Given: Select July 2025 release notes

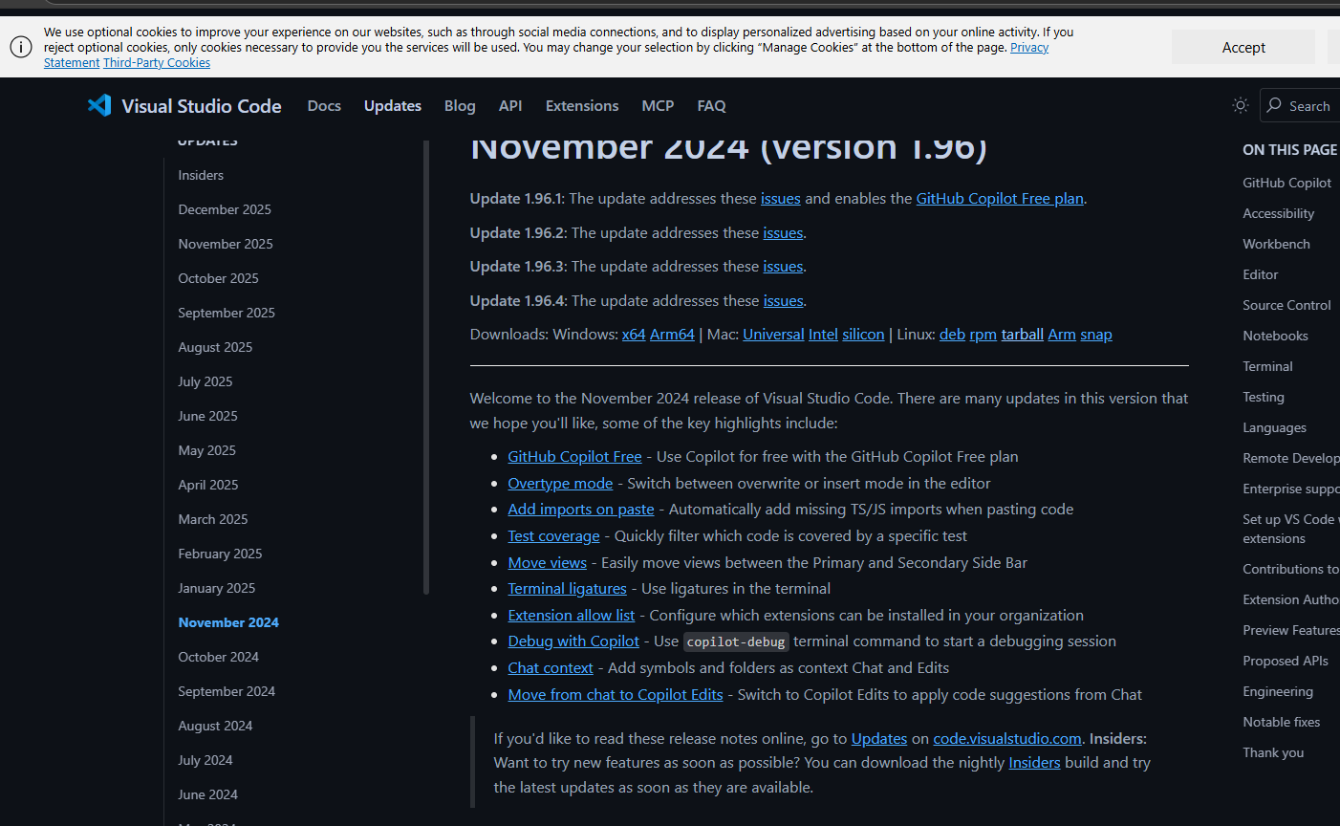Looking at the screenshot, I should [x=205, y=381].
